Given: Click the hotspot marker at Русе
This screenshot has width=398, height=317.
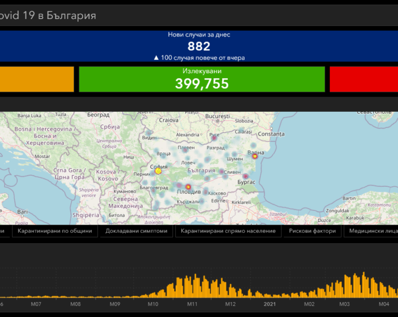Looking at the screenshot, I should [214, 138].
